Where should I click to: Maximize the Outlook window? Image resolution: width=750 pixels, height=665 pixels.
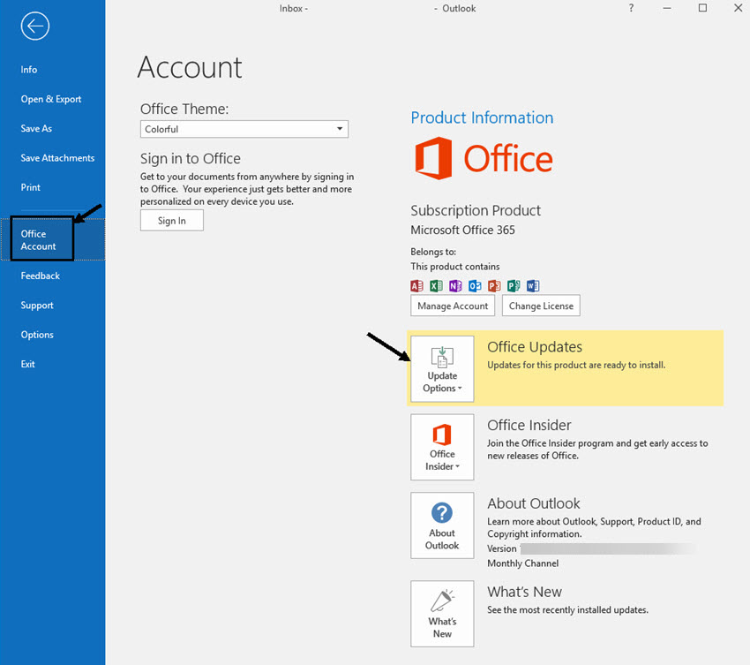coord(702,8)
